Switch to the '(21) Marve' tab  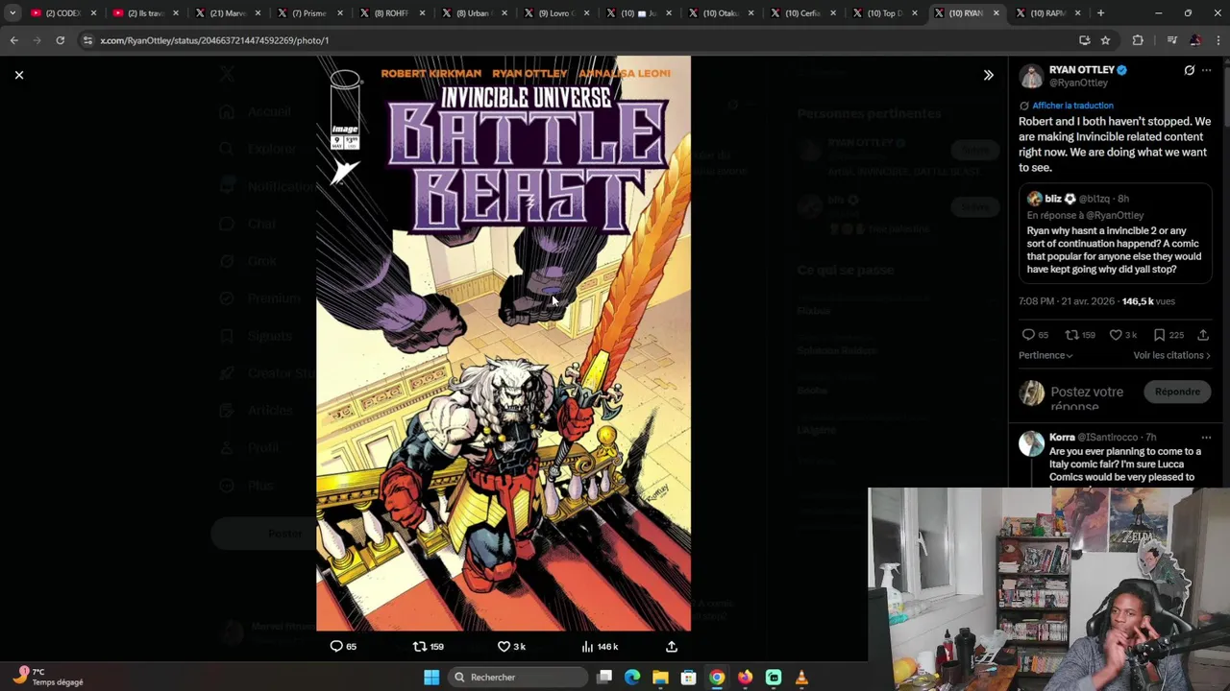228,13
